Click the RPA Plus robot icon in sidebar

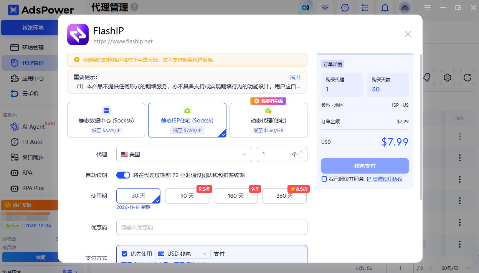[x=15, y=188]
